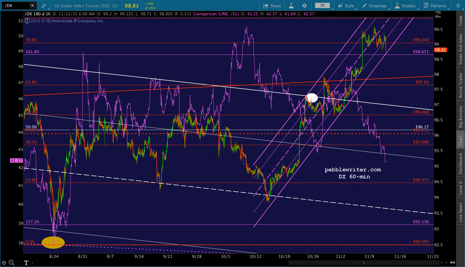Viewport: 465px width, 267px height.
Task: Open the symbol dropdown arrow next to /DX
Action: pyautogui.click(x=32, y=5)
